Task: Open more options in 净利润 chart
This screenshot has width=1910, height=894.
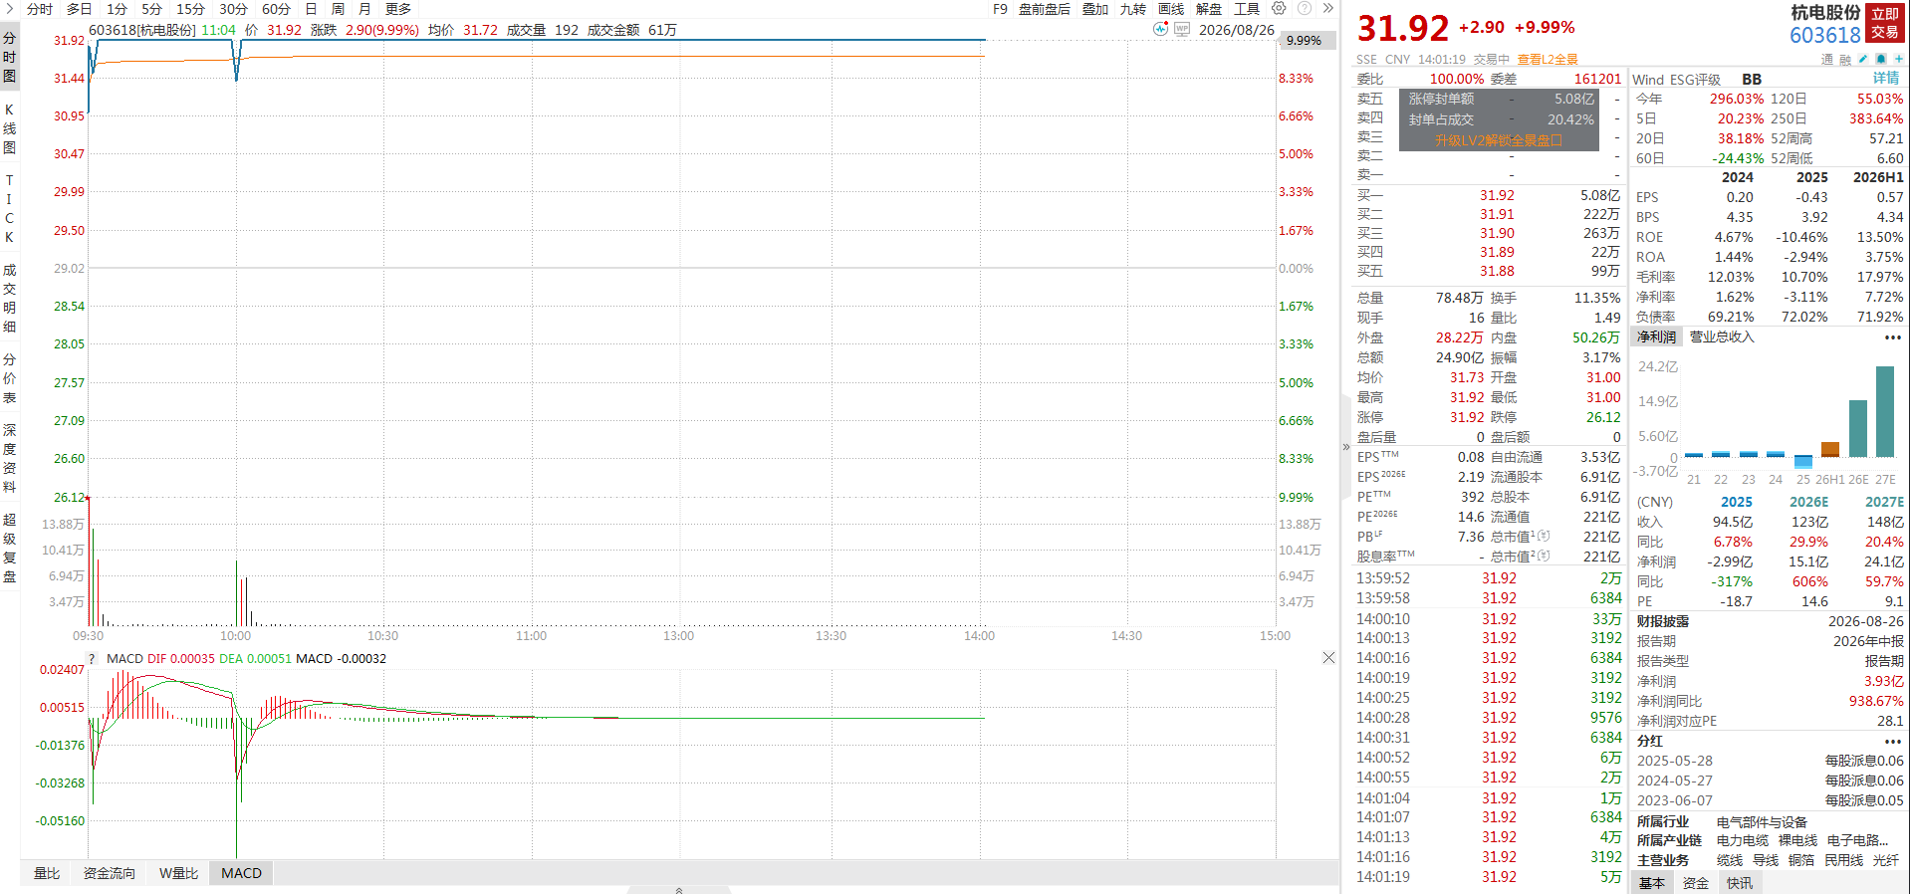Action: tap(1892, 337)
